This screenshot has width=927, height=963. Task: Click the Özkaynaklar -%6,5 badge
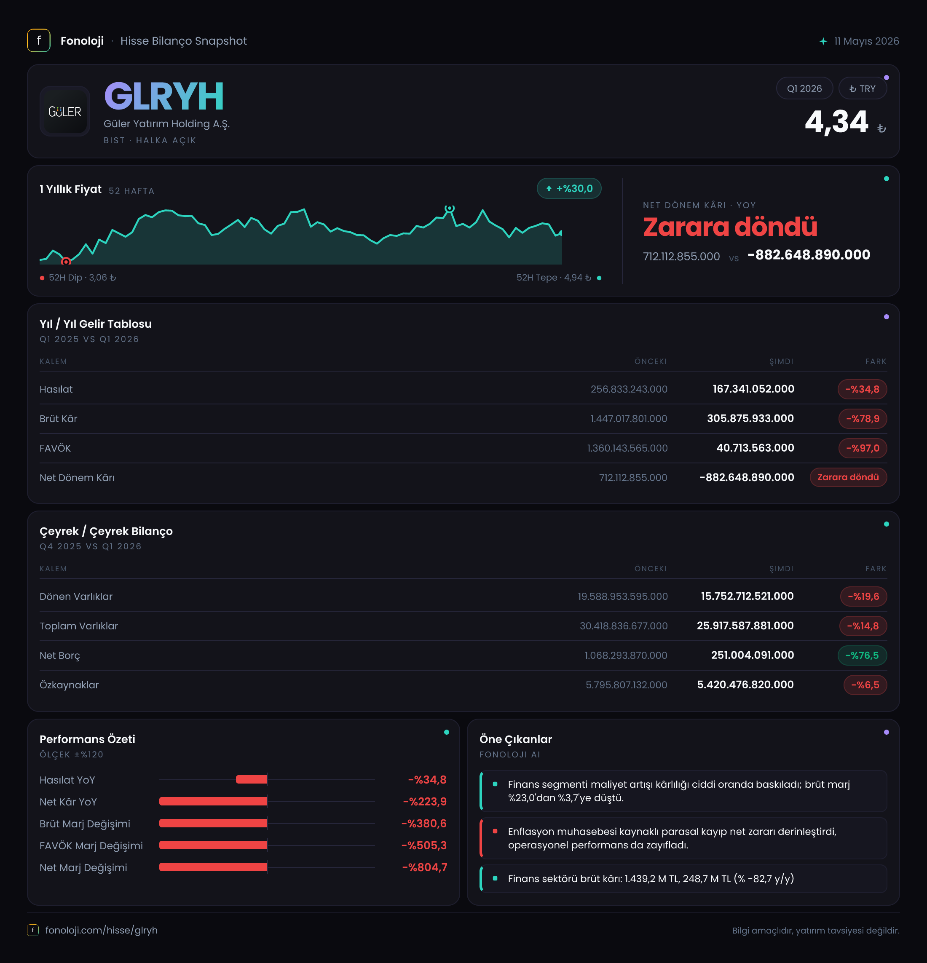(865, 685)
